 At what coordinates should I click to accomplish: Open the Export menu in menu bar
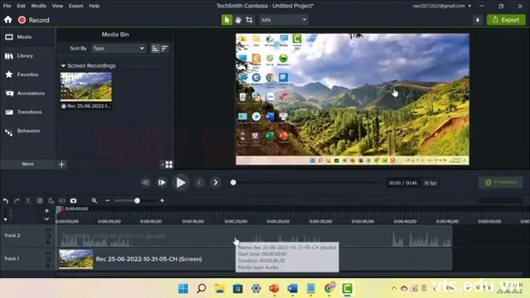75,6
